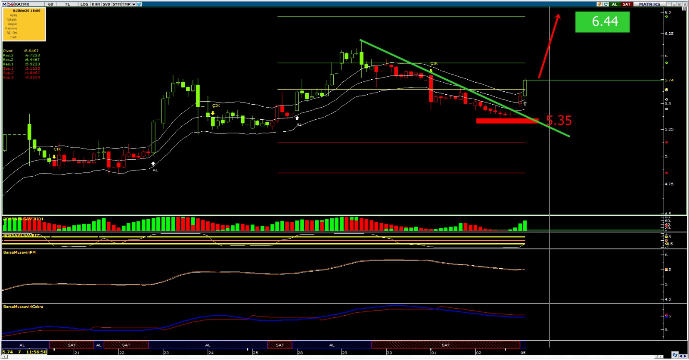
Task: Click the orange lightning bolt icon
Action: pyautogui.click(x=599, y=4)
